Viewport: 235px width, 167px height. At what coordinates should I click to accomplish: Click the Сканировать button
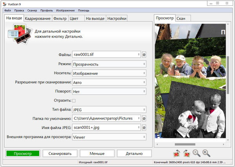(x=60, y=153)
